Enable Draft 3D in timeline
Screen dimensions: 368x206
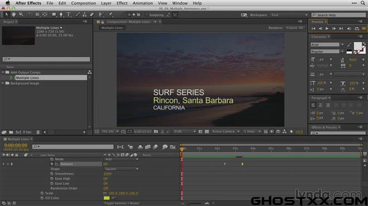130,147
